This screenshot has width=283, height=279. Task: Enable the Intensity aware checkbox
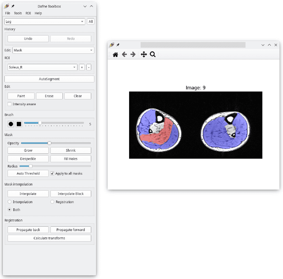coord(10,104)
